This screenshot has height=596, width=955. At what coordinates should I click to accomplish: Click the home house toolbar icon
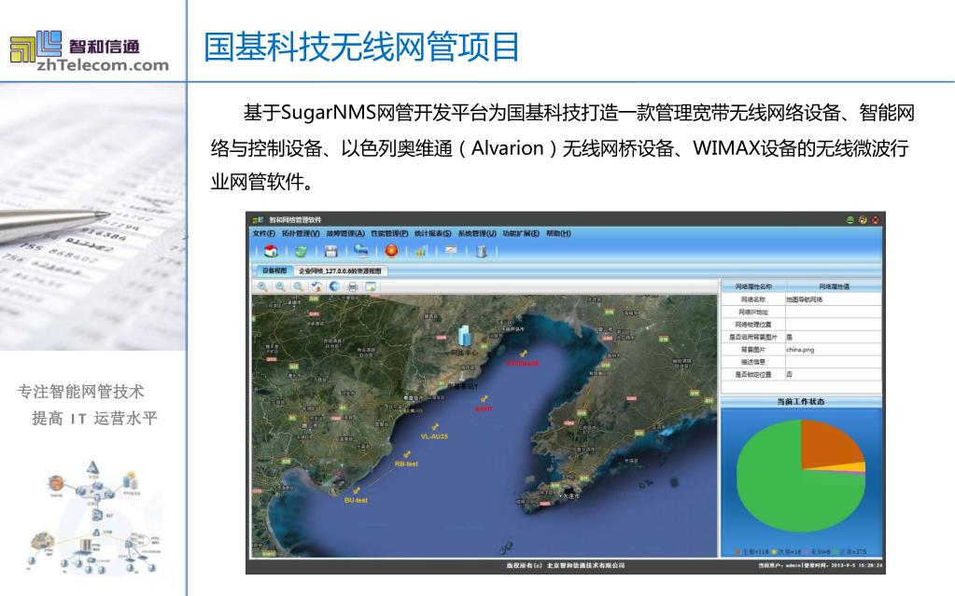click(x=271, y=251)
